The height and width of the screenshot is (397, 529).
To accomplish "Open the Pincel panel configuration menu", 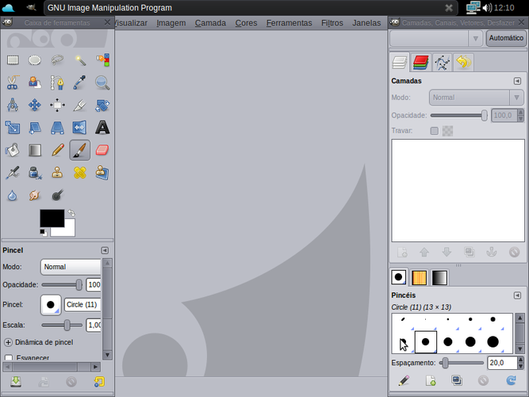I will pyautogui.click(x=105, y=250).
